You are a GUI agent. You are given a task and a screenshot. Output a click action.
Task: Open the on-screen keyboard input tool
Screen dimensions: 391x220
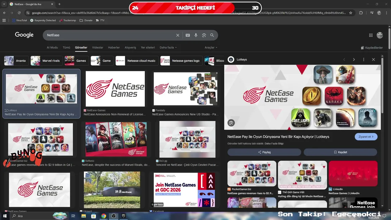point(188,35)
